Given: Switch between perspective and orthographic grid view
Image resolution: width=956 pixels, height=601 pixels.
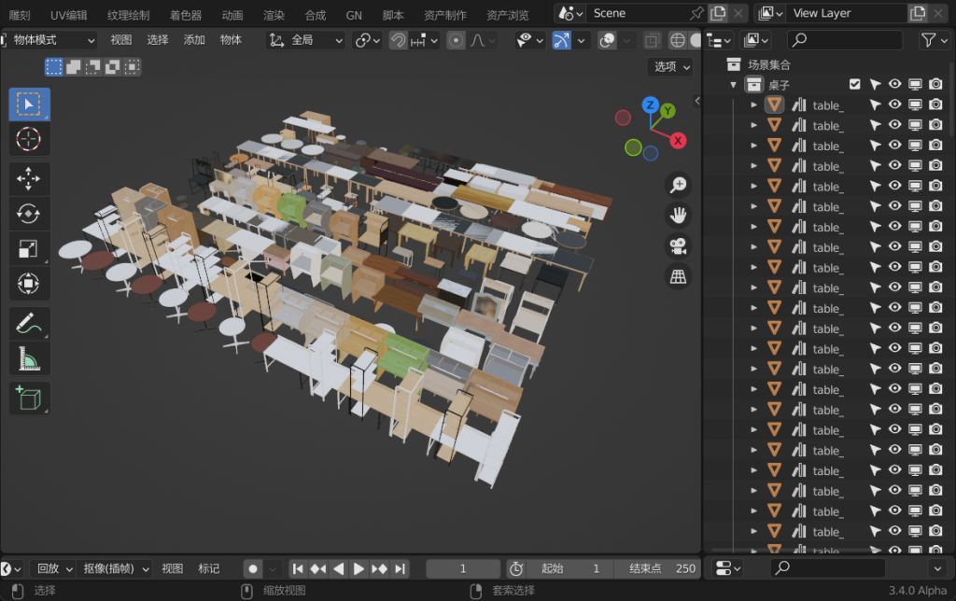Looking at the screenshot, I should point(678,277).
